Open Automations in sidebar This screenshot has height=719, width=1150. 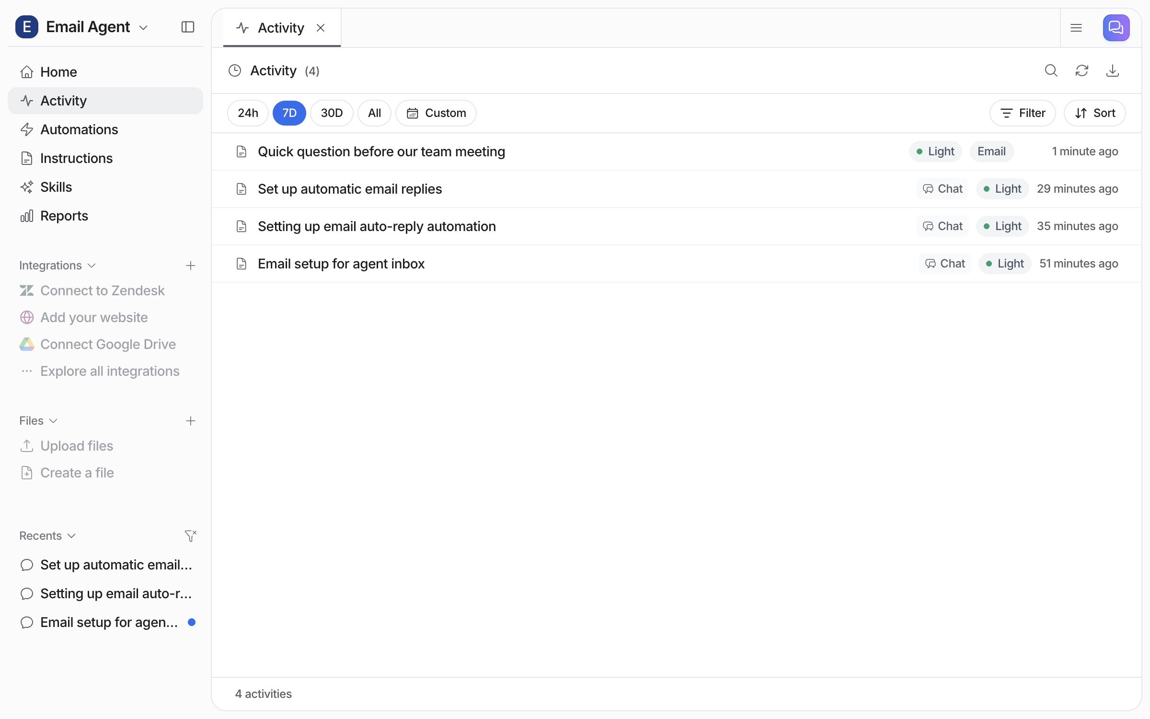[x=105, y=129]
